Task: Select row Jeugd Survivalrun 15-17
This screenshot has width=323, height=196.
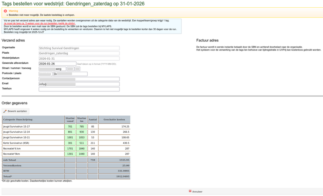Action: click(x=66, y=127)
